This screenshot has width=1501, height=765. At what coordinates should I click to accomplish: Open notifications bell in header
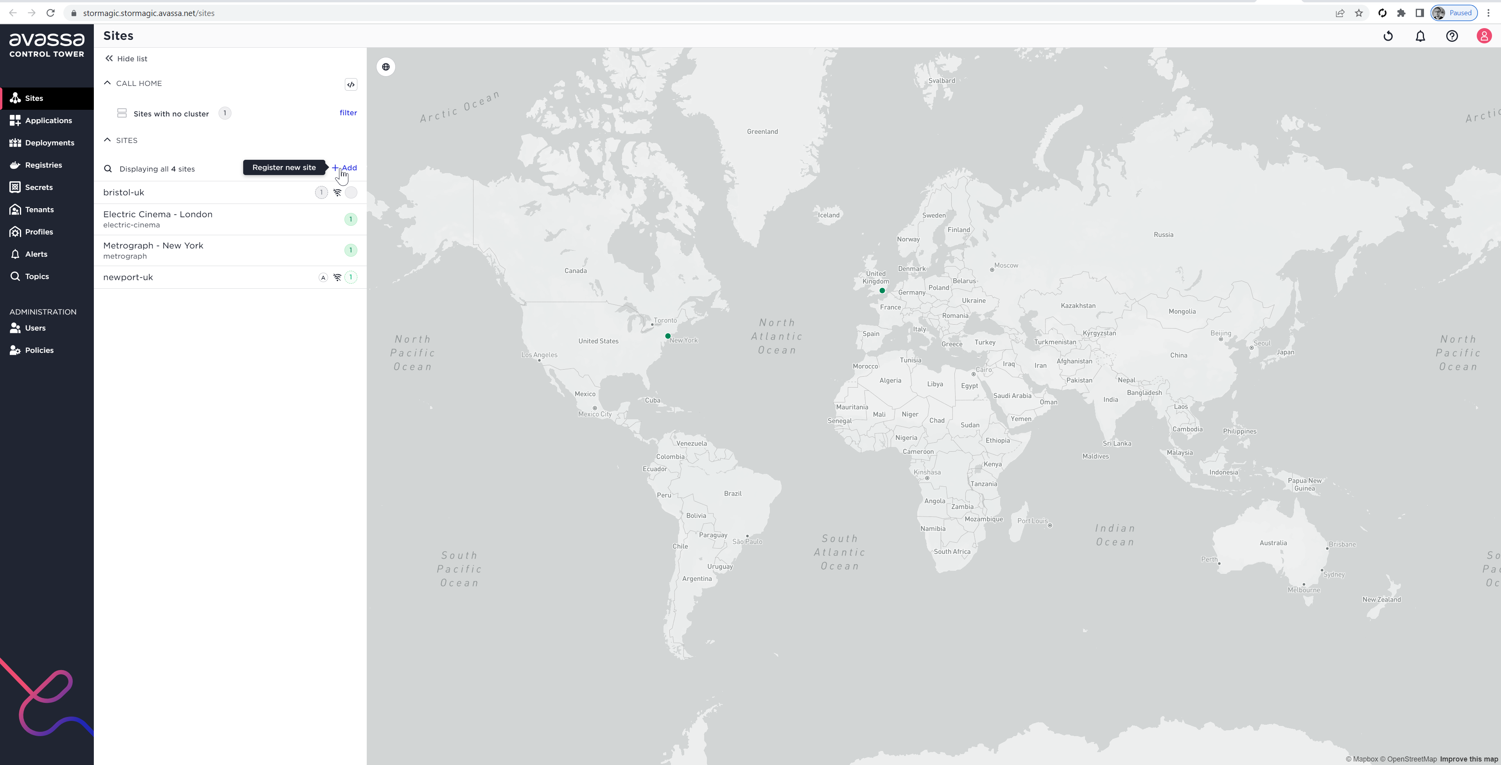tap(1420, 36)
